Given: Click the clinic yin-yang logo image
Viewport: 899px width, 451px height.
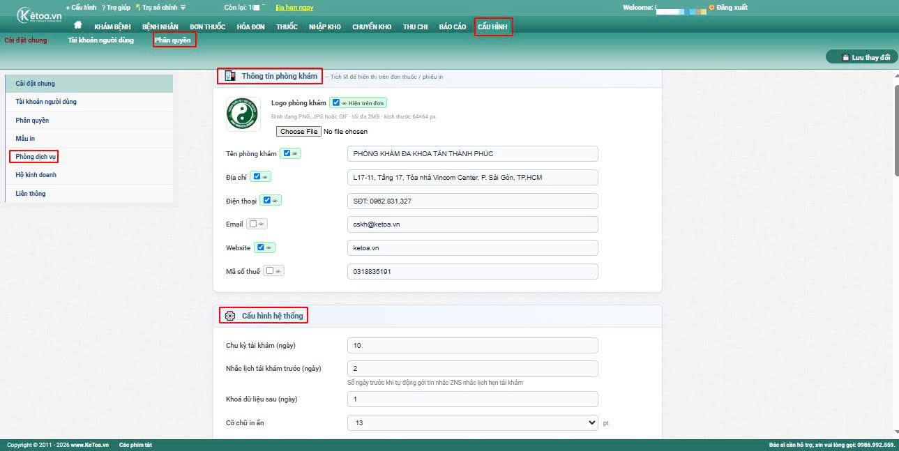Looking at the screenshot, I should (243, 114).
